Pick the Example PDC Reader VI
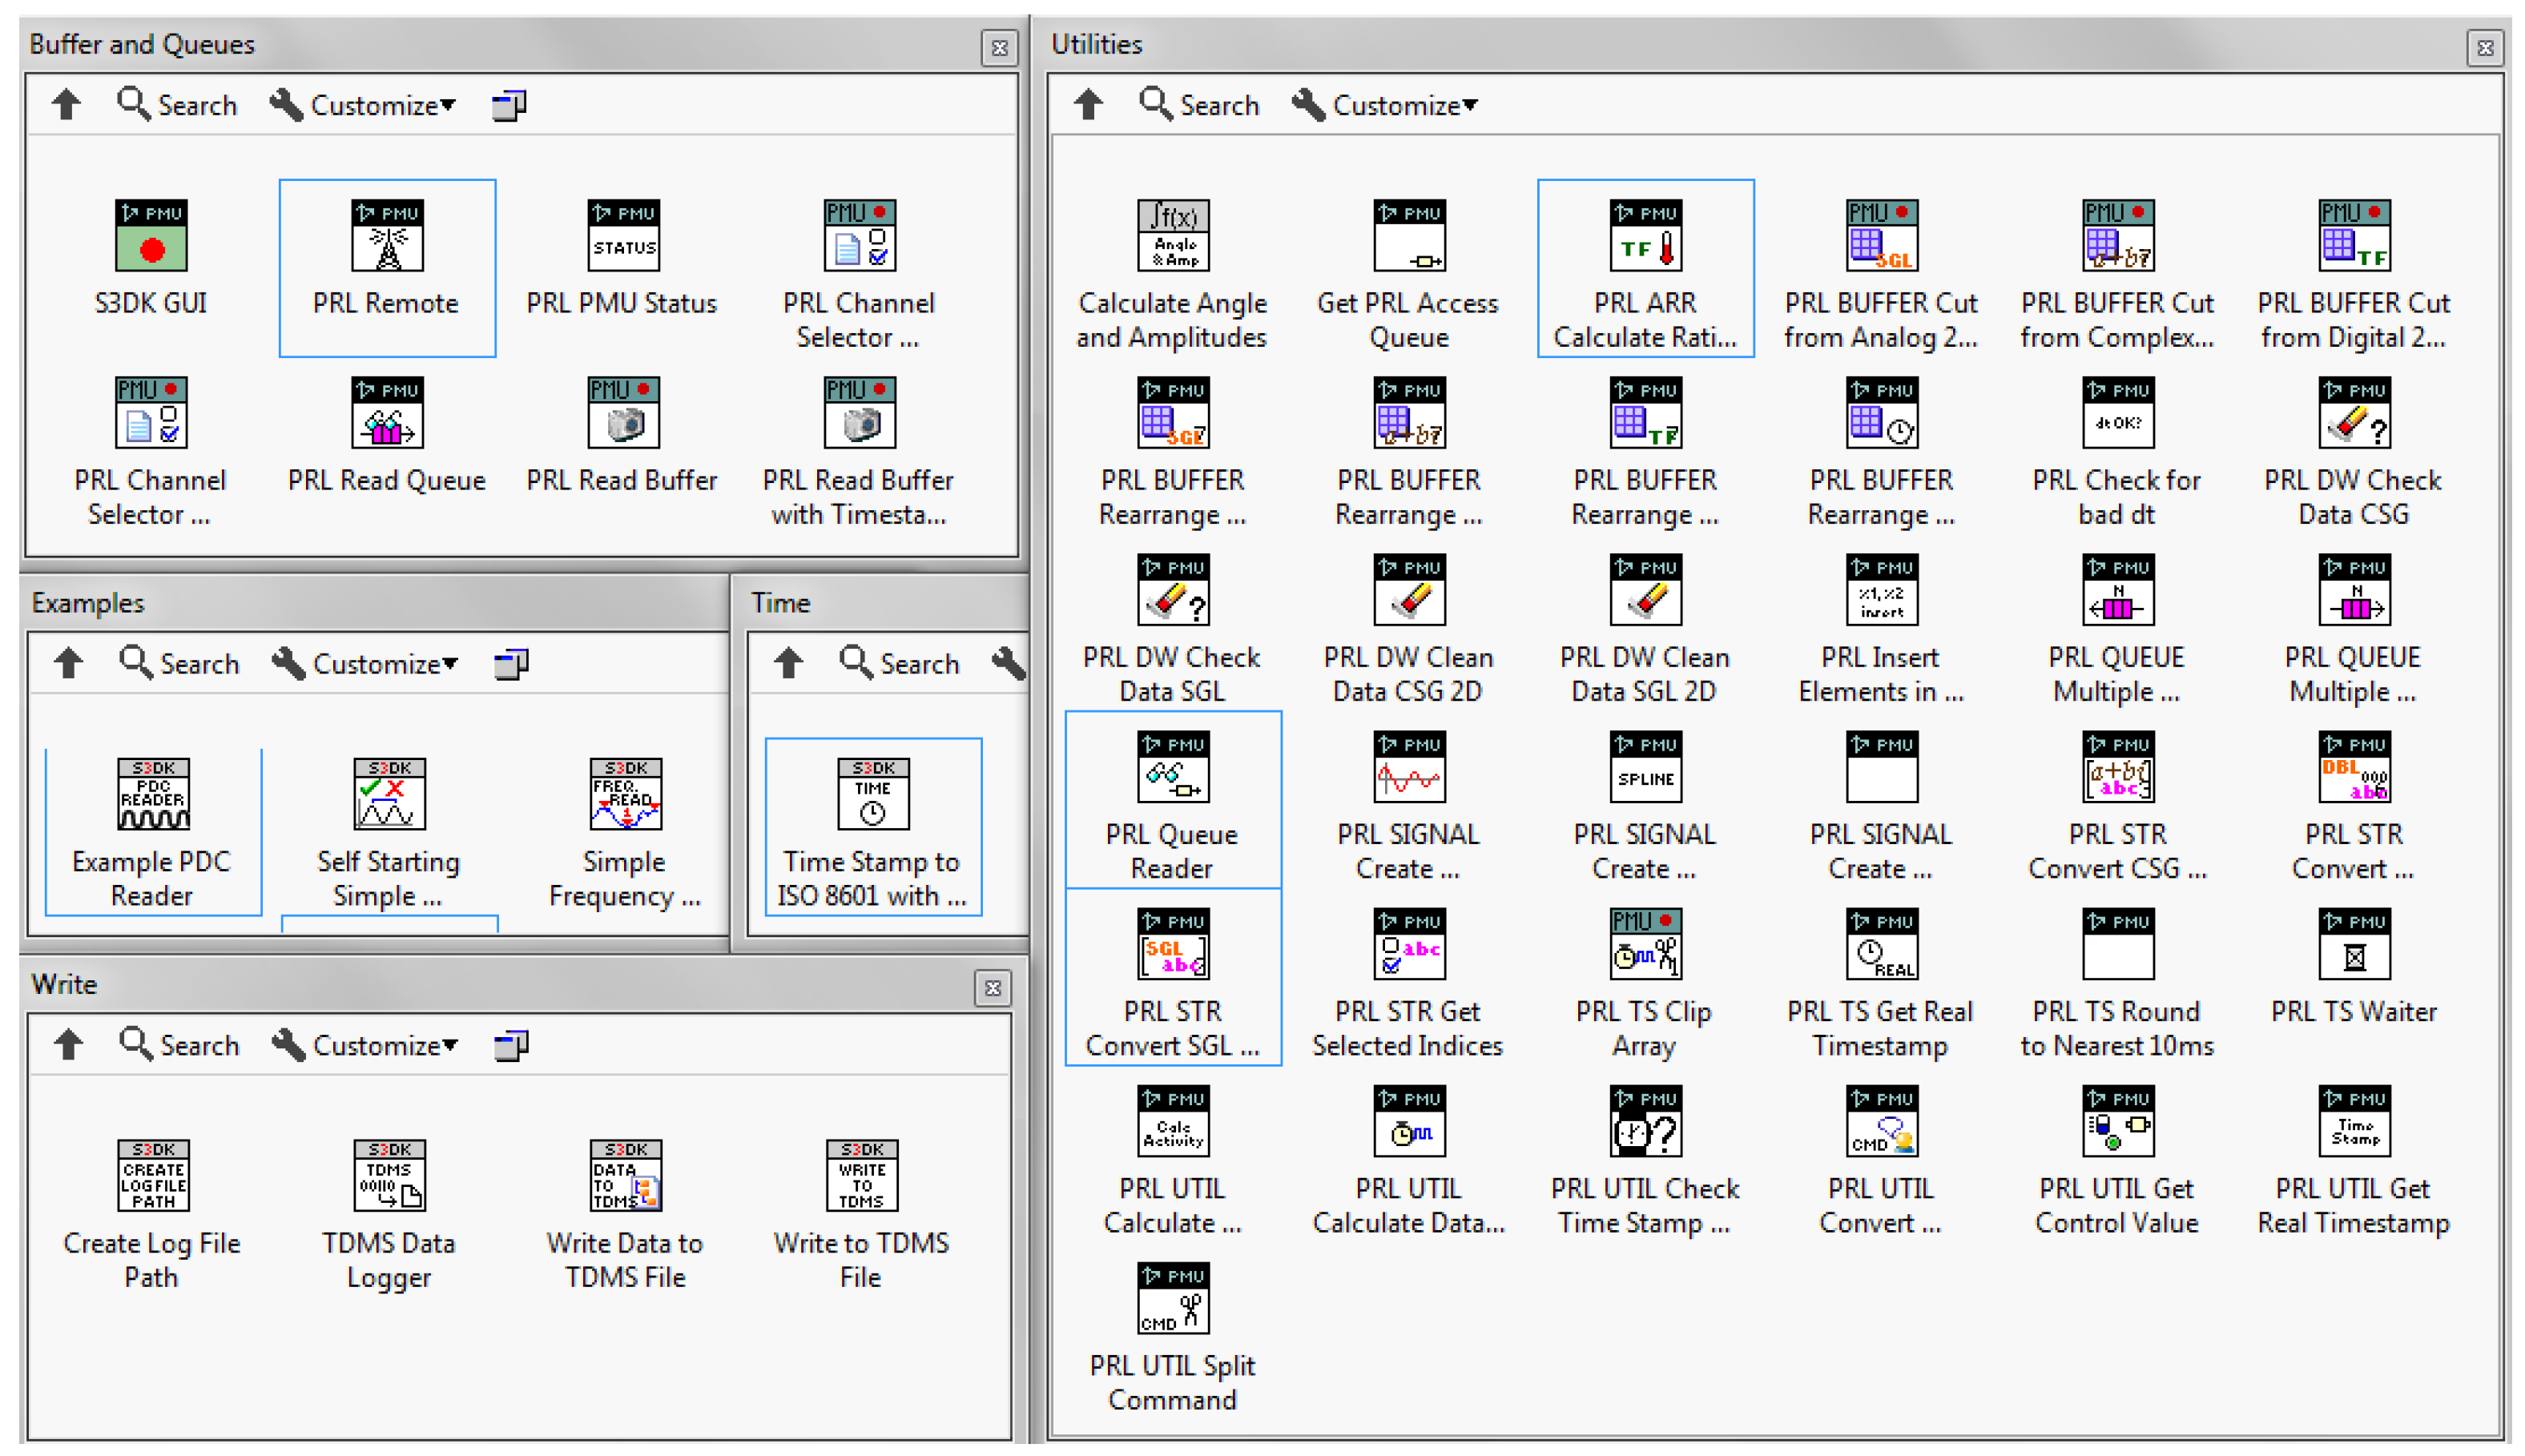 (x=153, y=795)
